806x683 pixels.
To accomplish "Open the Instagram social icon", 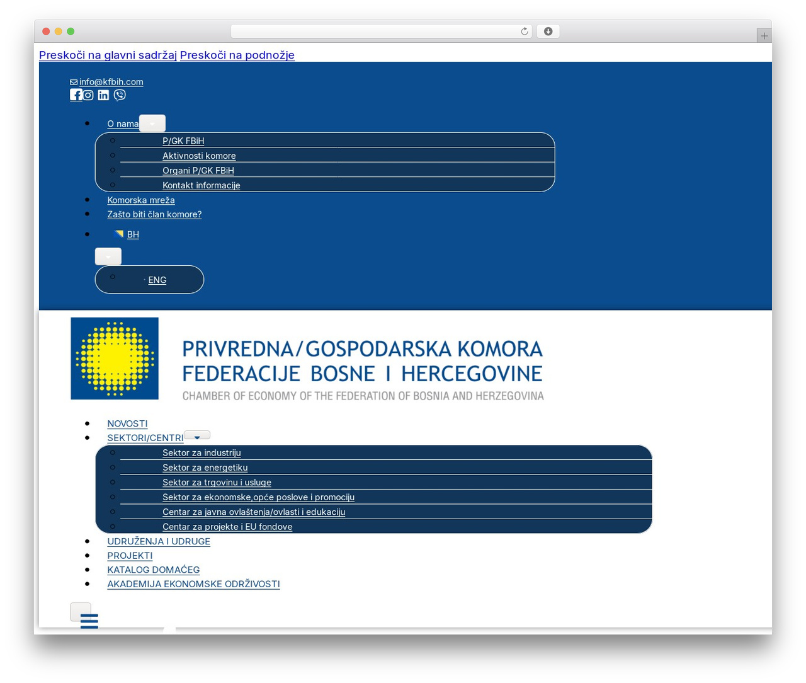I will tap(88, 95).
